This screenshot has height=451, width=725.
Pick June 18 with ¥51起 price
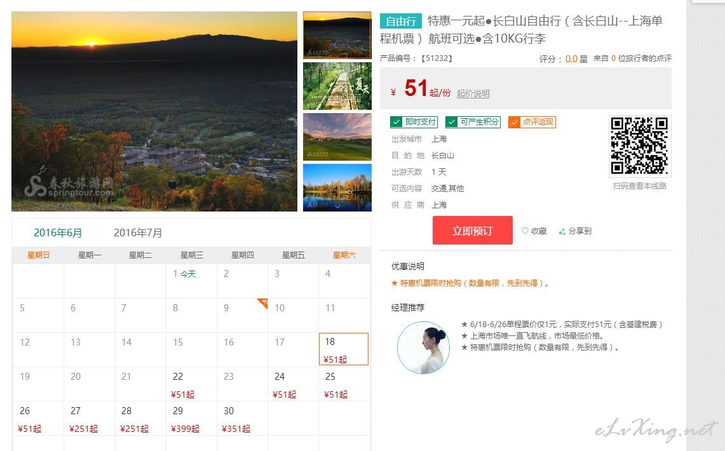click(x=344, y=349)
